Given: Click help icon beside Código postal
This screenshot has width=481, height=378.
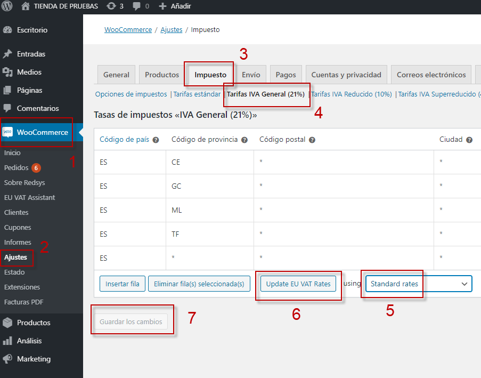Looking at the screenshot, I should (312, 140).
